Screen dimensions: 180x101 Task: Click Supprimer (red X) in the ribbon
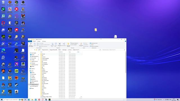pyautogui.click(x=60, y=44)
